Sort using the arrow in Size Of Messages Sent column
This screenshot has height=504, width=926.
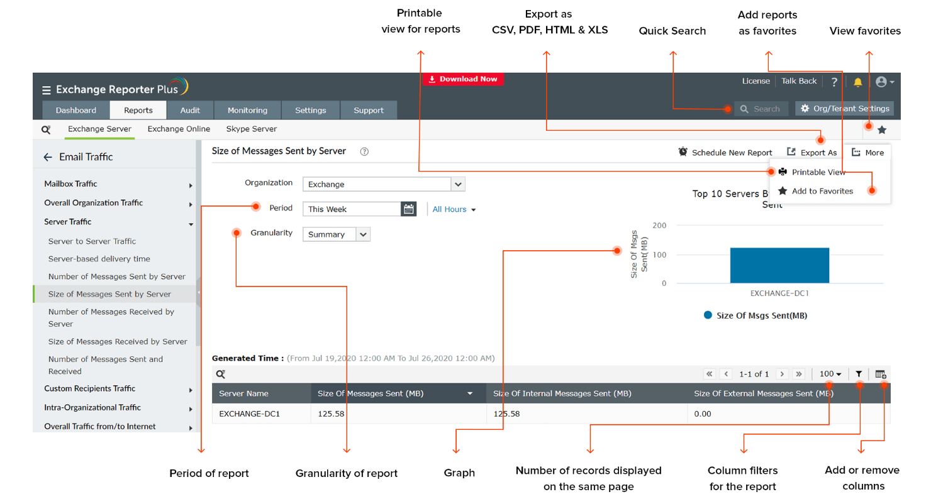469,394
